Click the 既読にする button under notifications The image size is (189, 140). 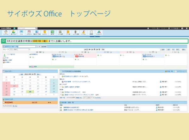[x=79, y=98]
